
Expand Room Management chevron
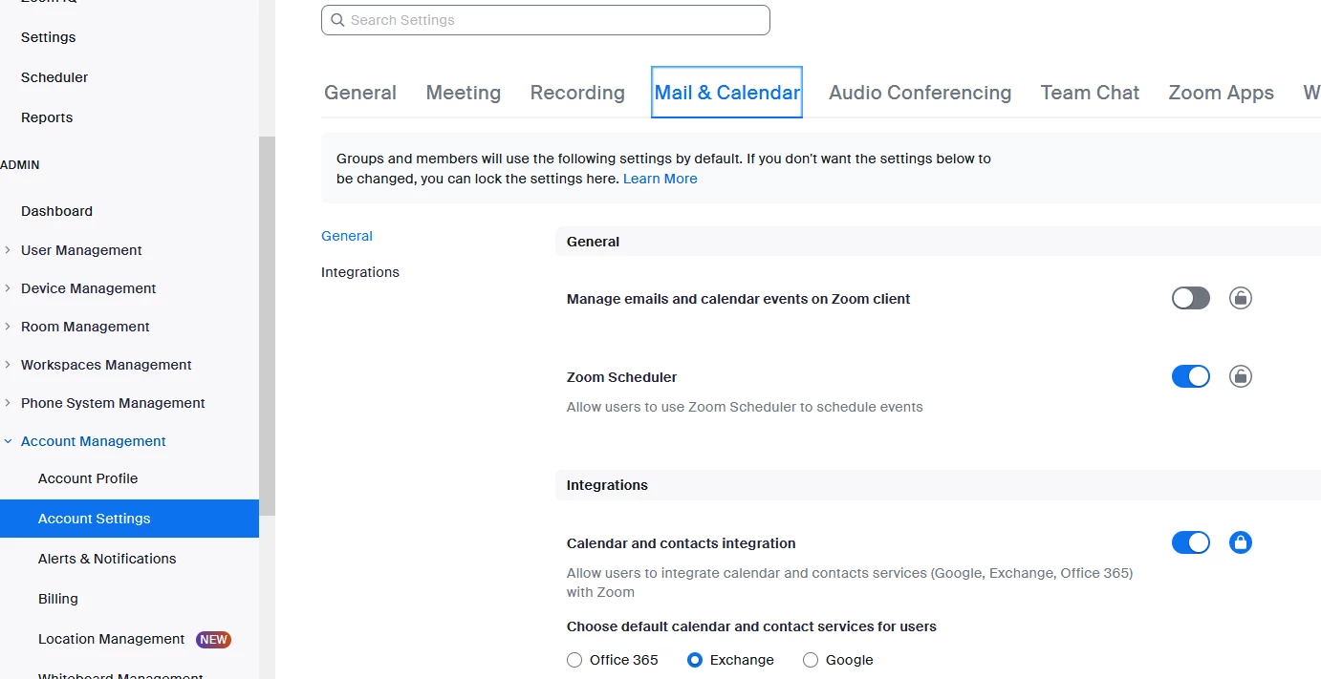pos(8,327)
